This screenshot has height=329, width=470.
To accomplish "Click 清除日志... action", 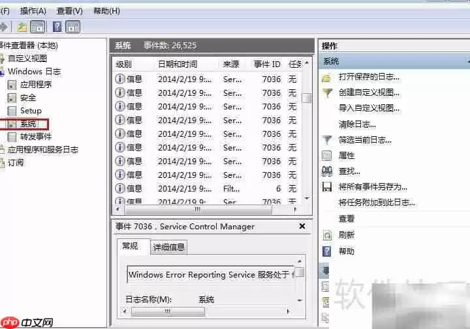I will coord(357,124).
